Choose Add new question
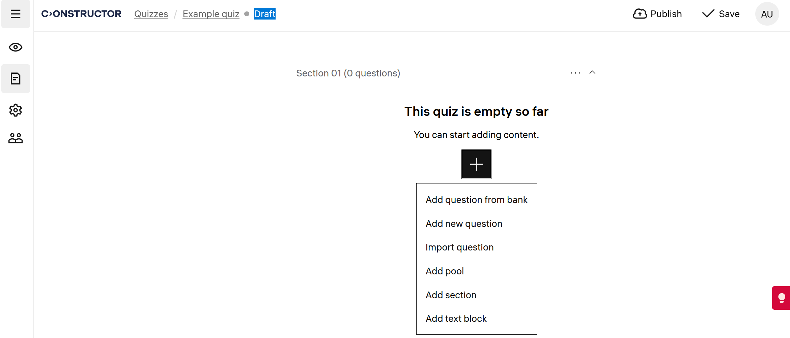 pyautogui.click(x=464, y=224)
